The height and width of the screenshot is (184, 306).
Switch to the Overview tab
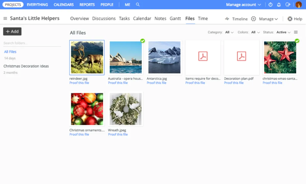coord(80,19)
